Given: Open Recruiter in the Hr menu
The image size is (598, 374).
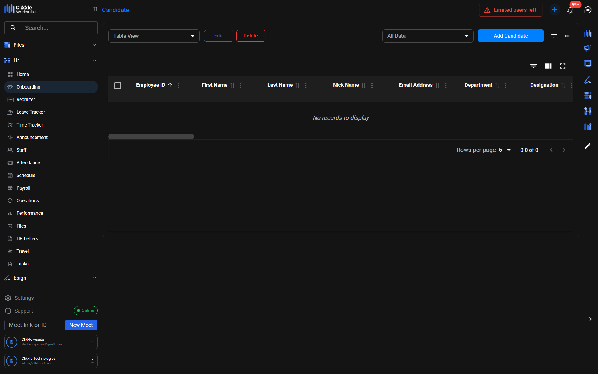Looking at the screenshot, I should tap(26, 100).
